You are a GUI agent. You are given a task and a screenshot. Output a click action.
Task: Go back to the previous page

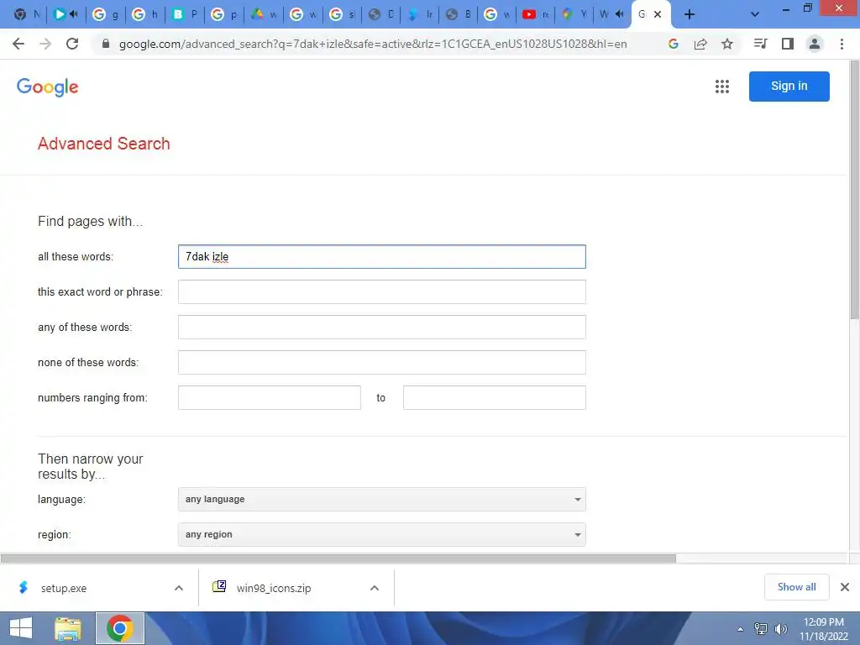[x=18, y=44]
